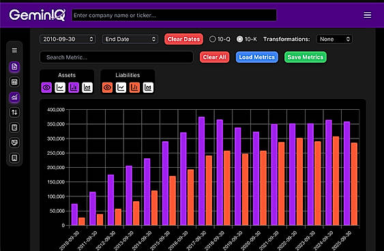
Task: Click the Save Metrics button
Action: point(306,57)
